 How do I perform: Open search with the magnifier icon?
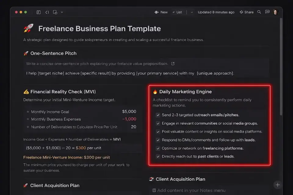click(259, 12)
